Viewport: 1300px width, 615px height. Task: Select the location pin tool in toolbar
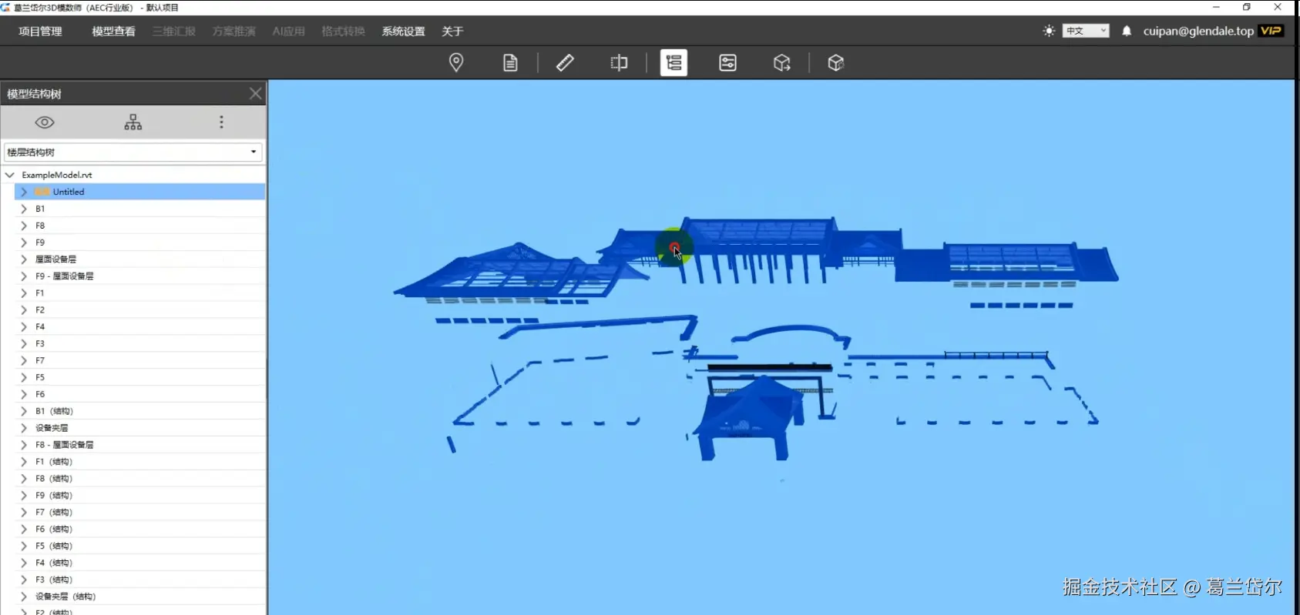click(x=456, y=62)
